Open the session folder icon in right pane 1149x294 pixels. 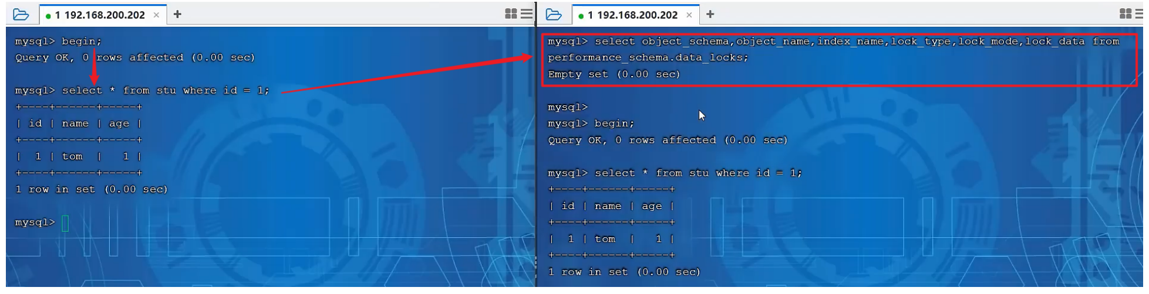point(553,15)
